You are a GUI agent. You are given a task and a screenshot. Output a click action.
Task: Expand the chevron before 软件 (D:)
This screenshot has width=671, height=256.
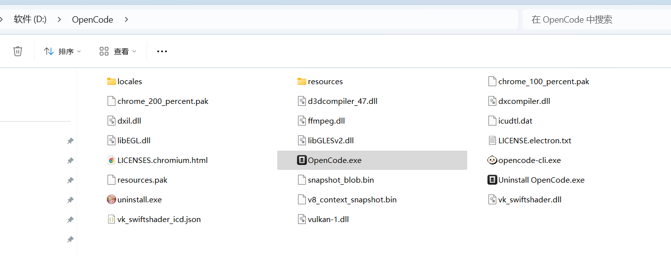tap(1, 20)
